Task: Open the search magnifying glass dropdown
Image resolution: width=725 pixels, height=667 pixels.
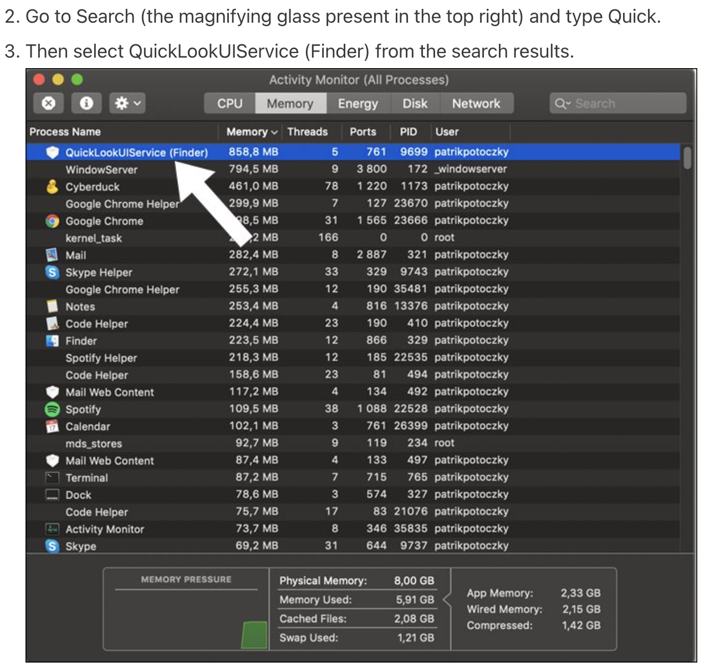Action: click(x=562, y=104)
